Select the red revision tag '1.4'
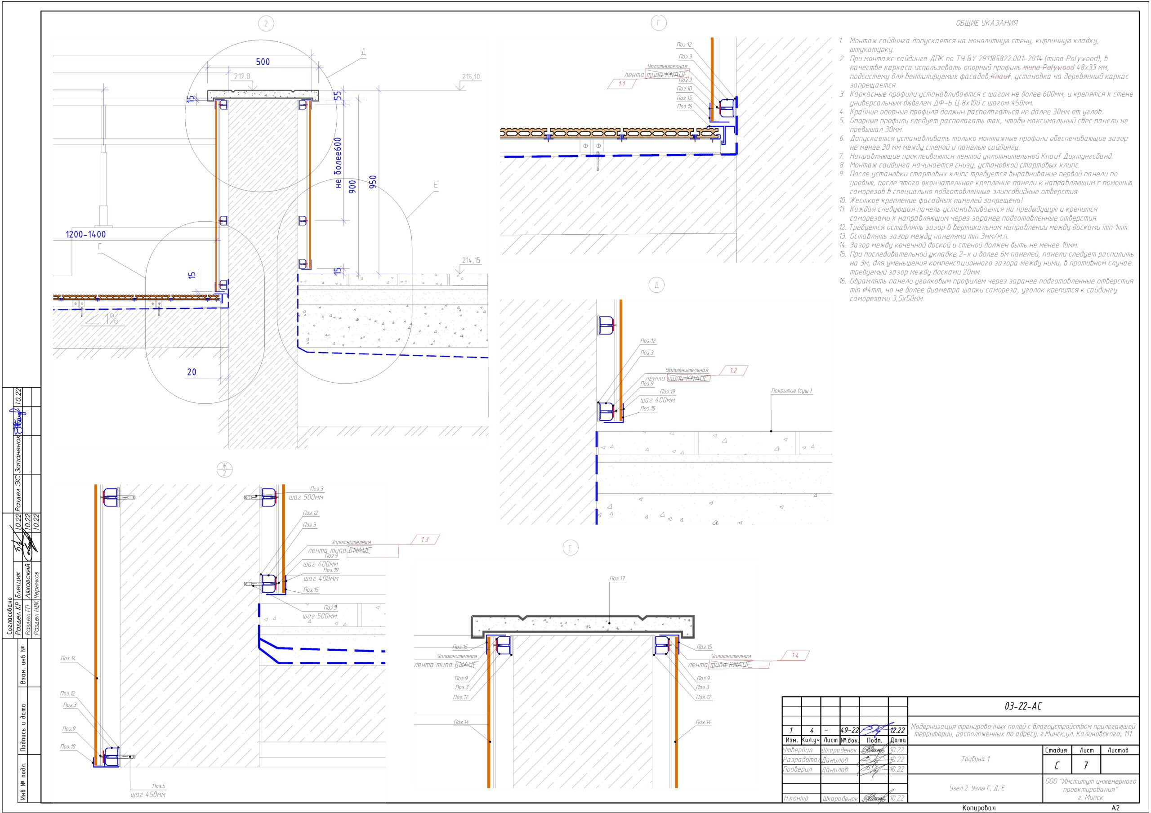Screen dimensions: 1151x813 794,656
